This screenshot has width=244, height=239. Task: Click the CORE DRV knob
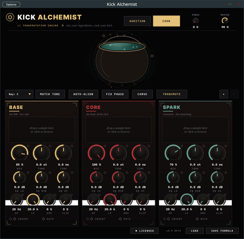tap(126, 200)
